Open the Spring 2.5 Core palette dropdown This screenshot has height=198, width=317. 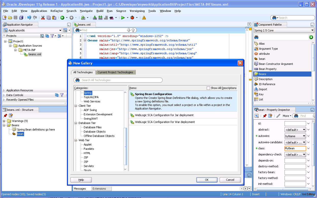284,30
